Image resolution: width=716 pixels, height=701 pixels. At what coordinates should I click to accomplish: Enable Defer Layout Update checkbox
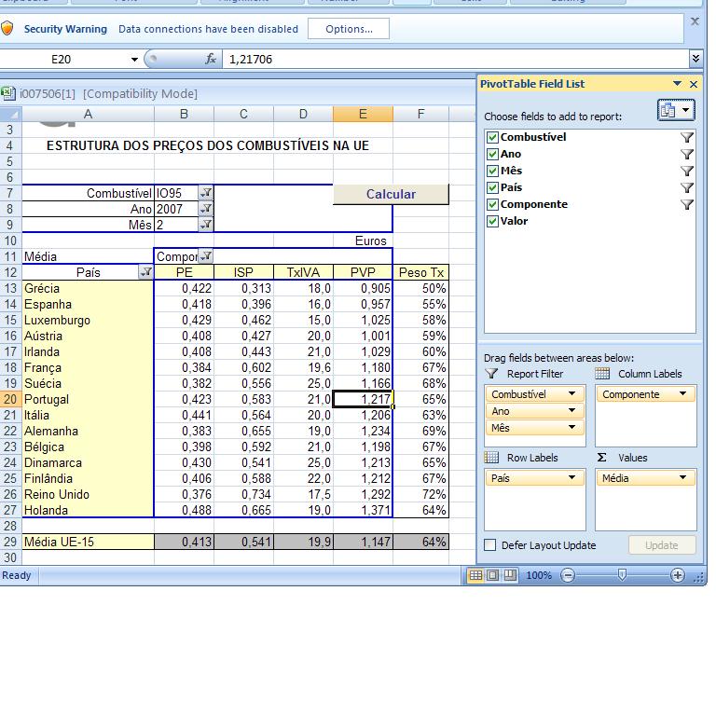(490, 545)
